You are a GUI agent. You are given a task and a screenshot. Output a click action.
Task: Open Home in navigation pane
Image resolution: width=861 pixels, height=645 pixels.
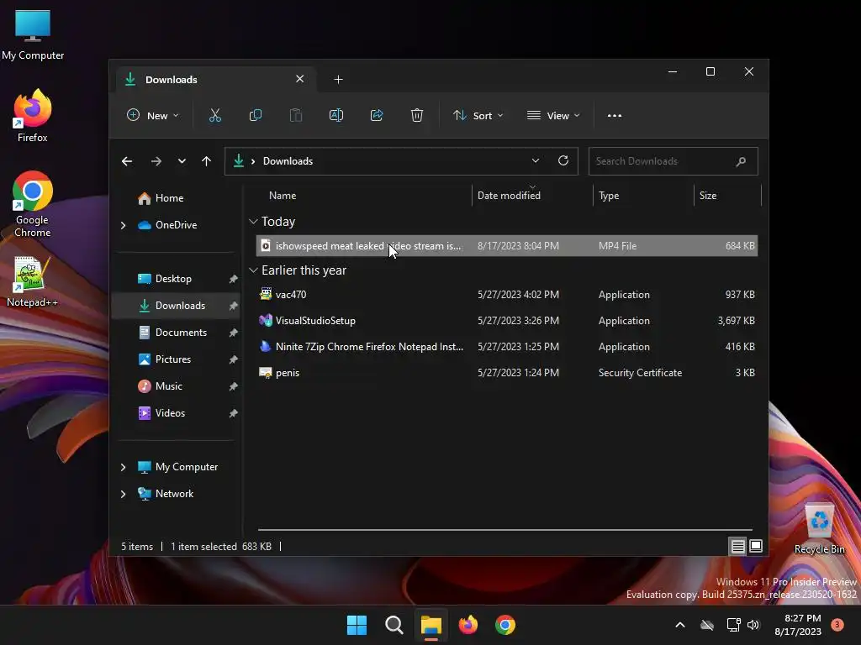168,198
